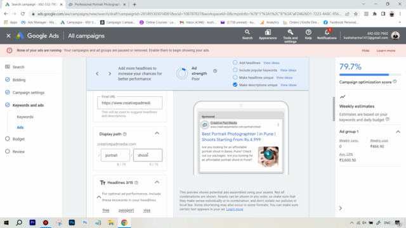Click the Review step circle
The image size is (406, 228).
(7, 151)
